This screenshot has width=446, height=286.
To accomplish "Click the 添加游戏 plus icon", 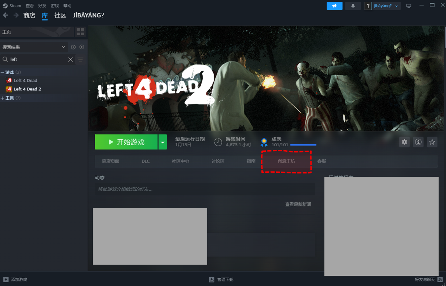I will pos(6,280).
